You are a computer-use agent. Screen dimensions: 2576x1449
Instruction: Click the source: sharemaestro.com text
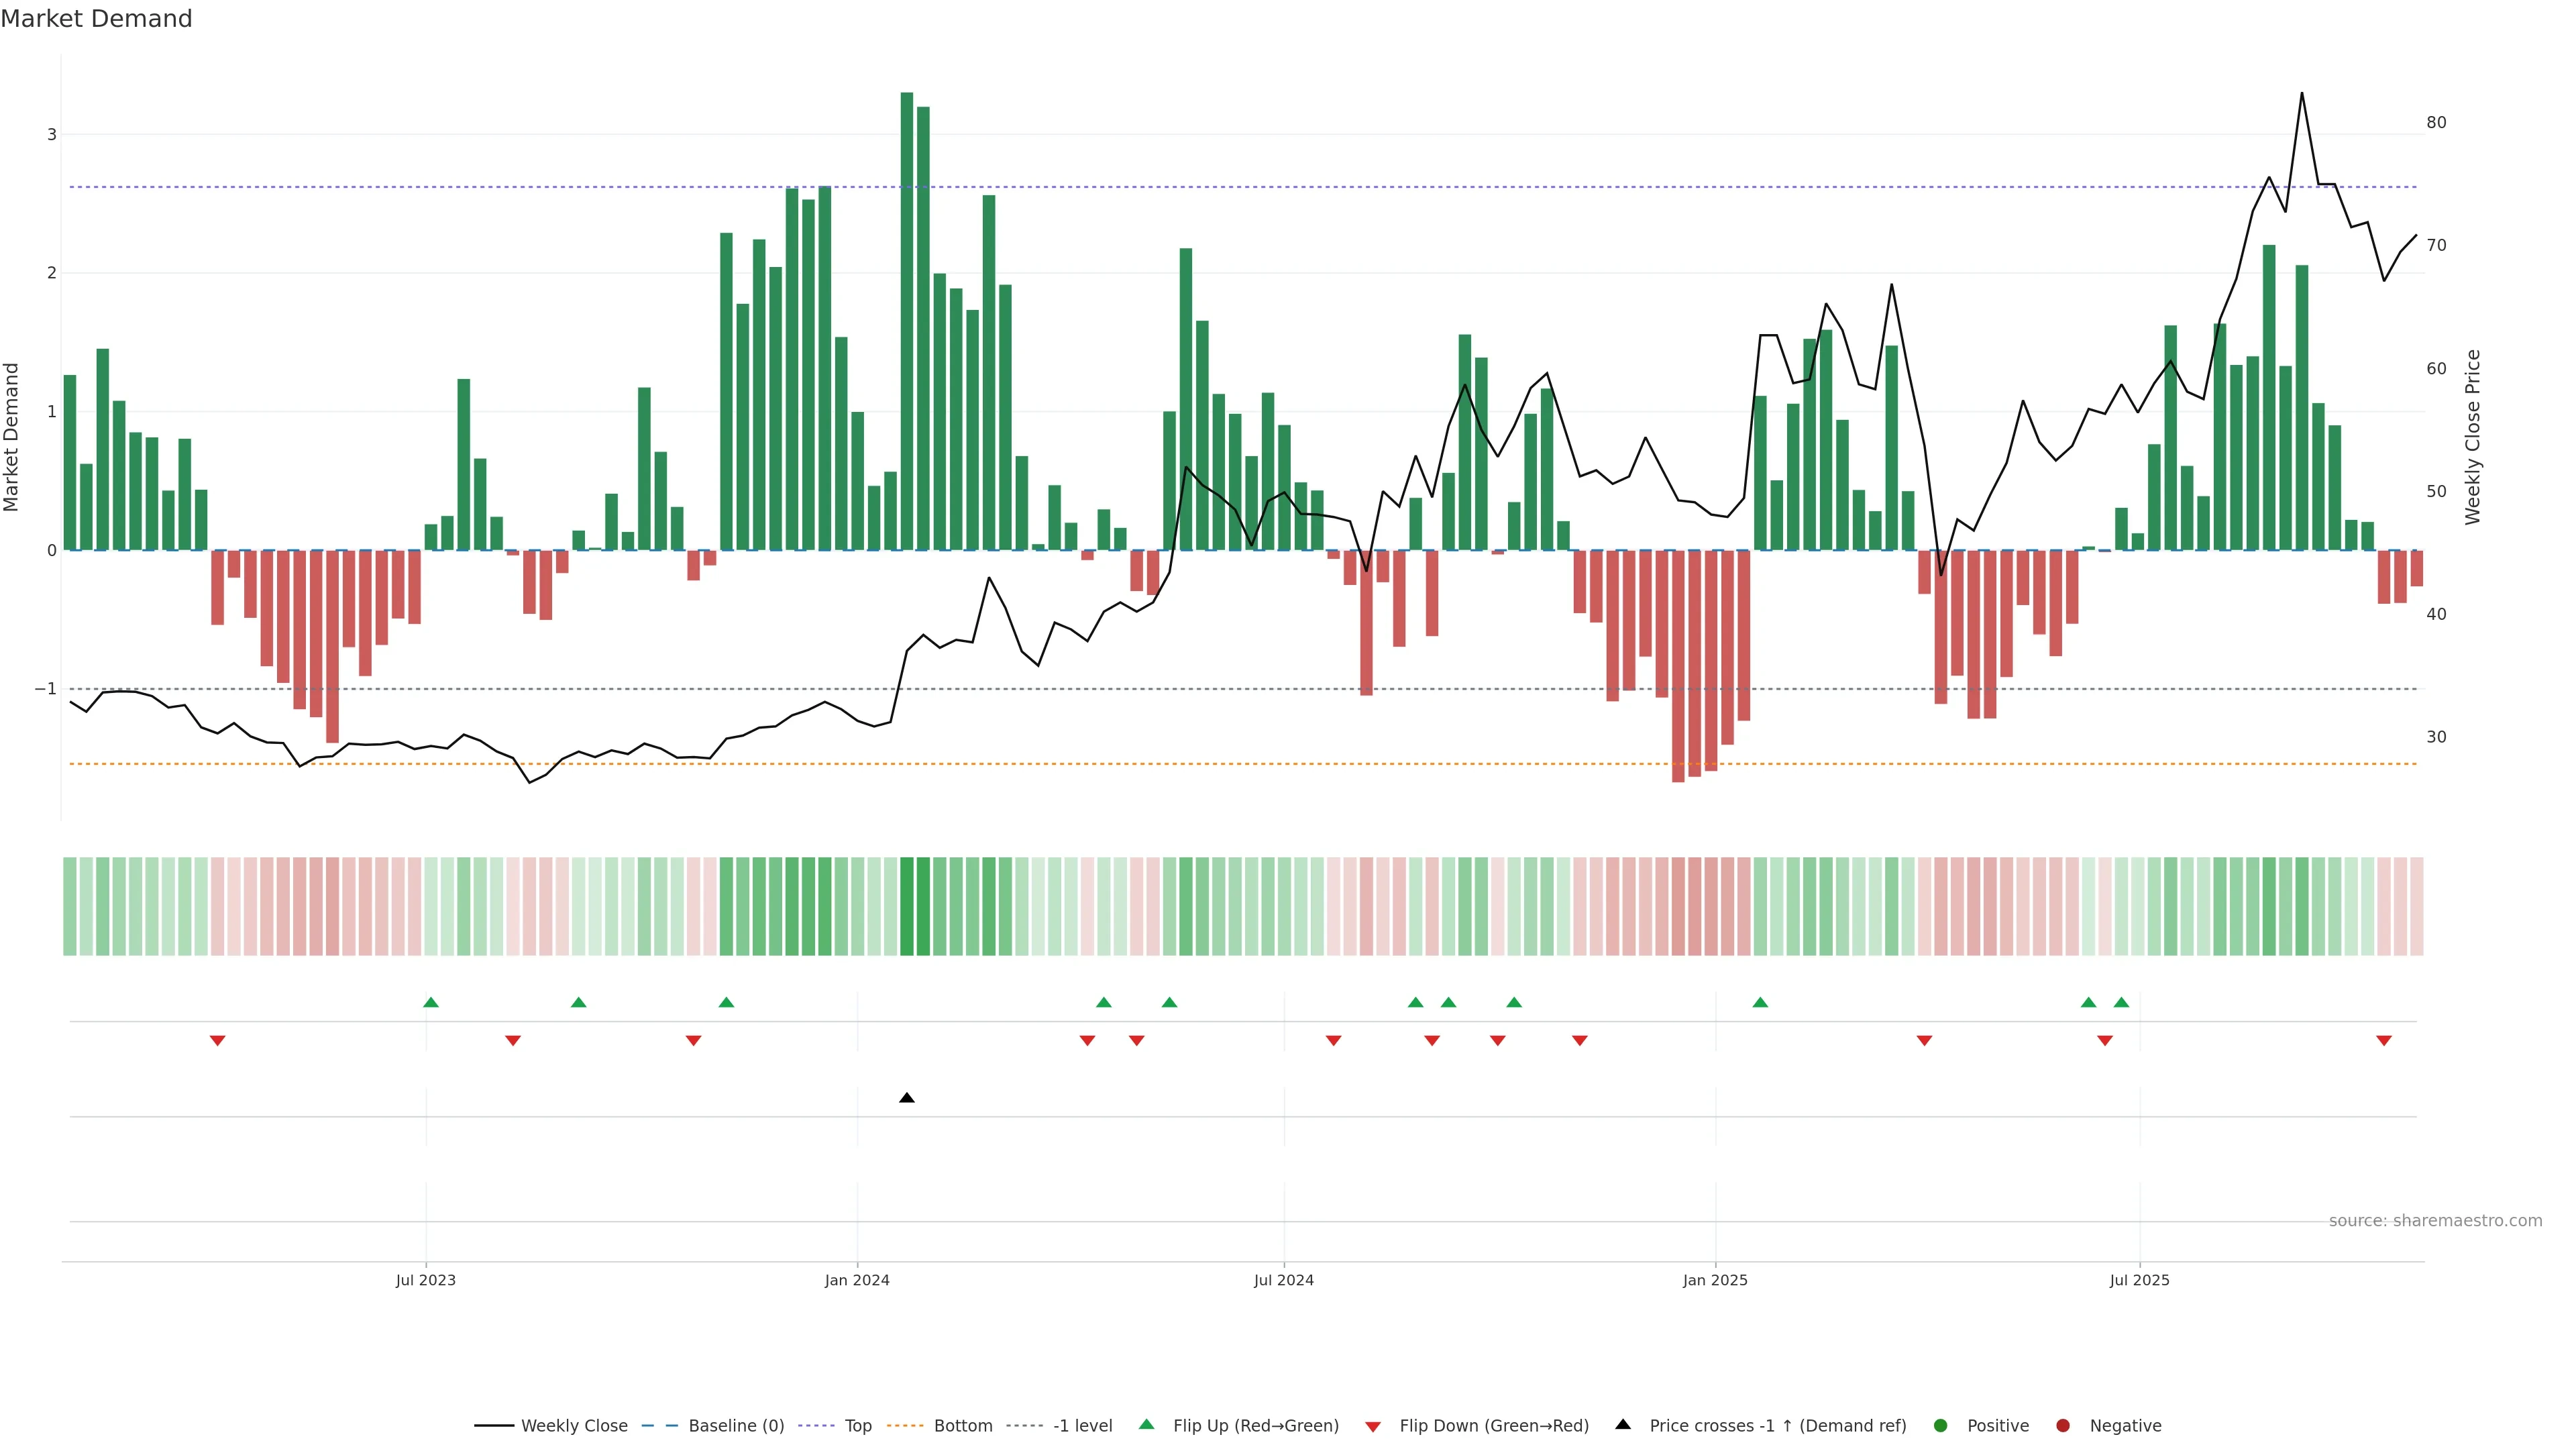pos(2435,1221)
